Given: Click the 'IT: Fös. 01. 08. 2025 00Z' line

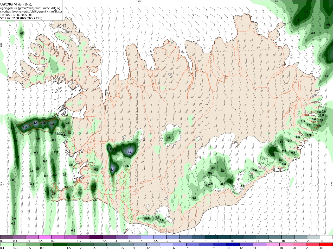Looking at the screenshot, I should coord(16,15).
